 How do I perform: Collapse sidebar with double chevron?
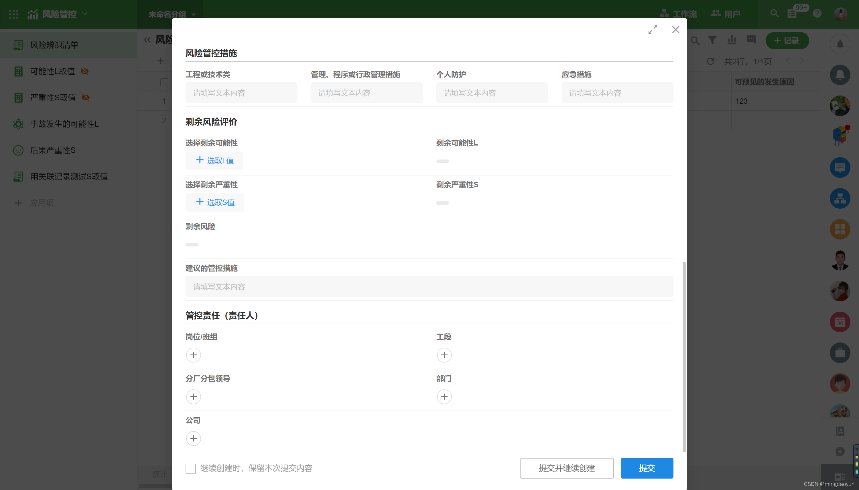coord(147,40)
